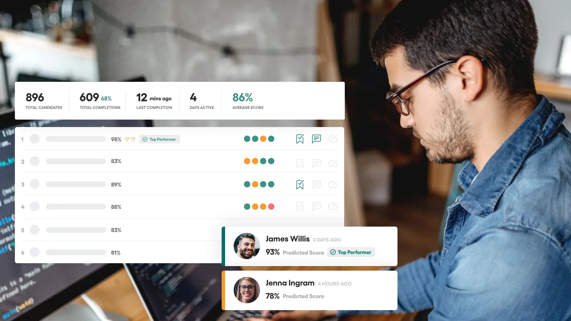This screenshot has height=321, width=571.
Task: Click the Top Performer badge on James Willis
Action: [x=351, y=252]
